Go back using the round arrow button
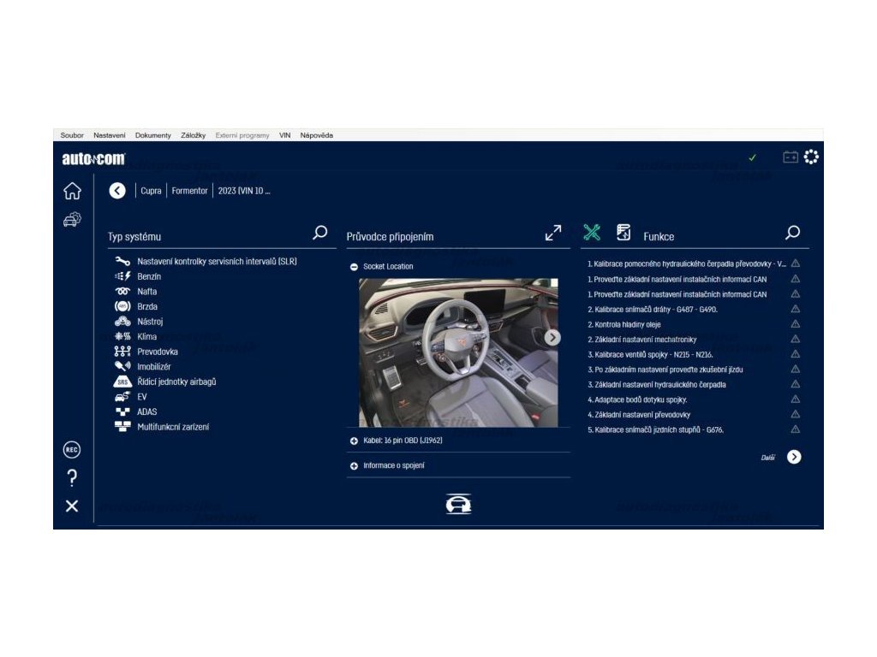 (116, 191)
